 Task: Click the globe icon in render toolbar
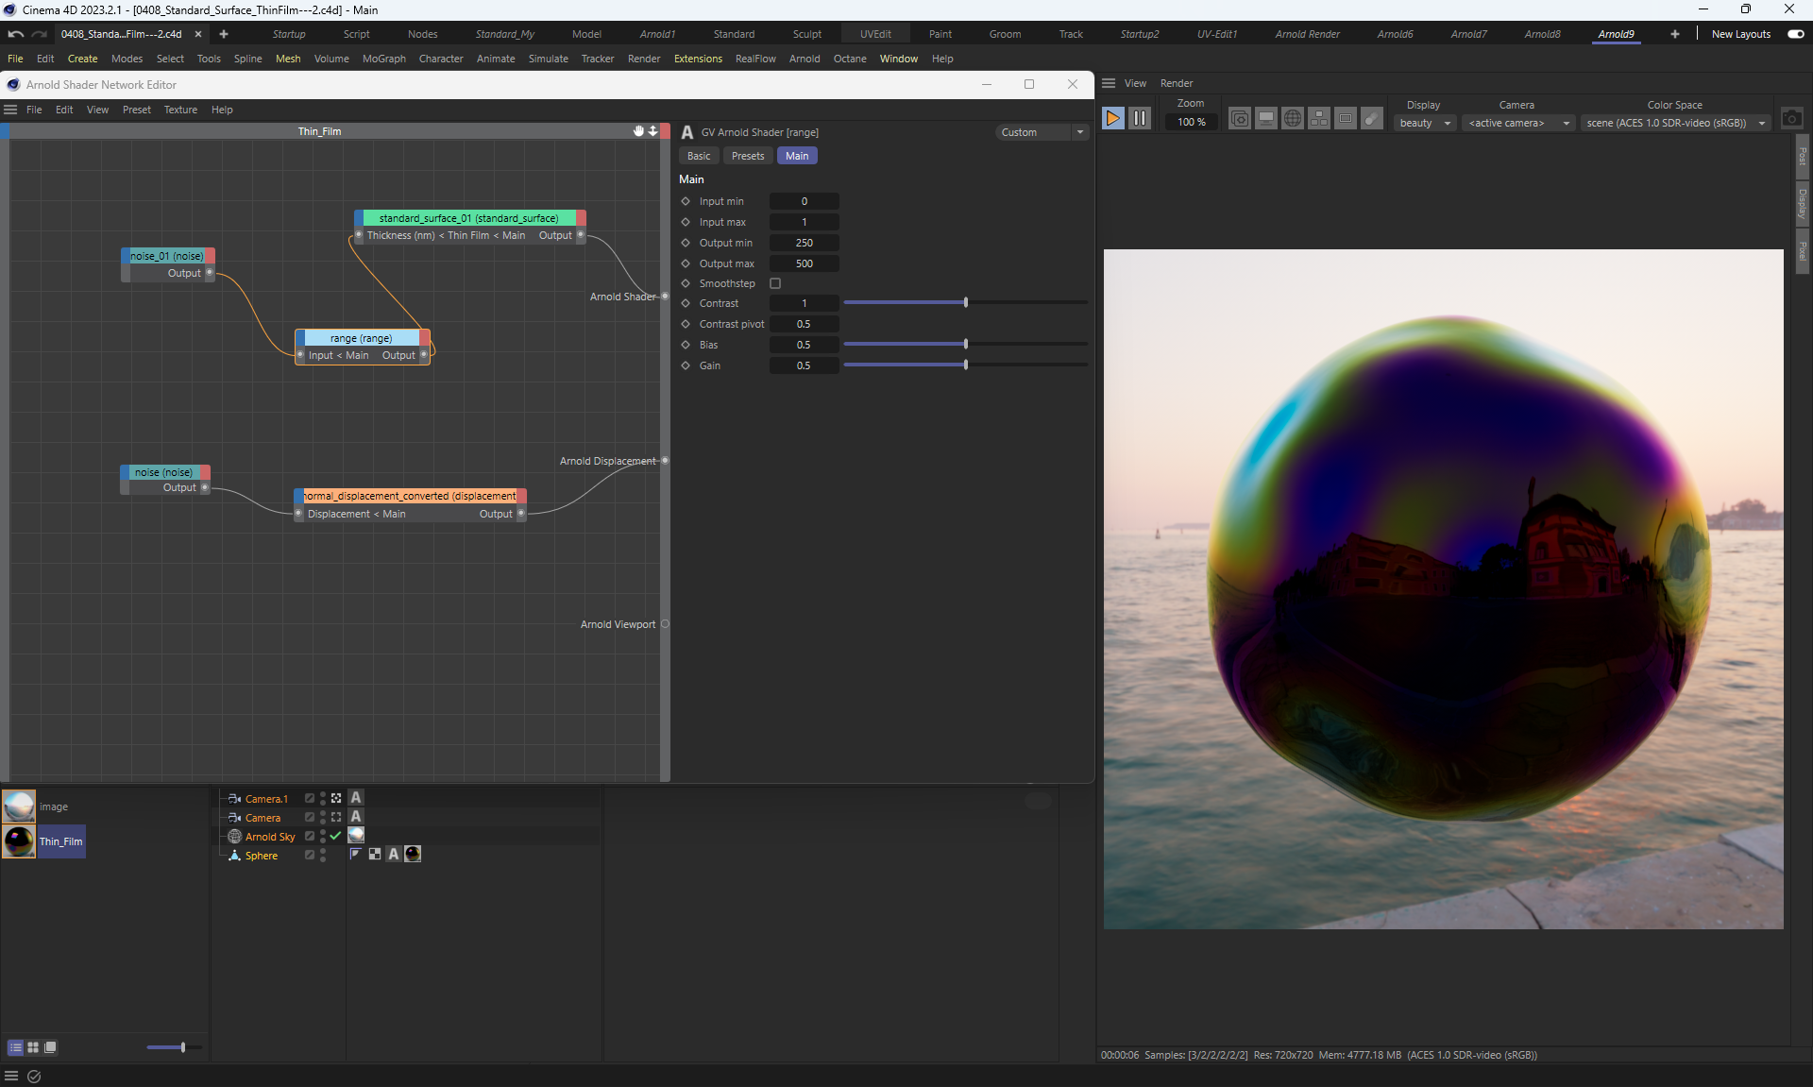pyautogui.click(x=1293, y=118)
